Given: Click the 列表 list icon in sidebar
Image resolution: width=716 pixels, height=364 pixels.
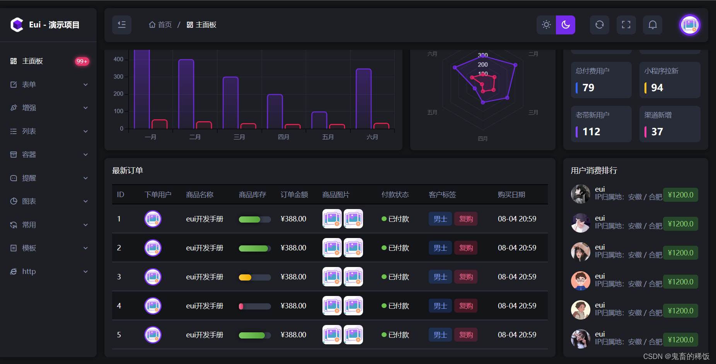Looking at the screenshot, I should click(x=14, y=131).
